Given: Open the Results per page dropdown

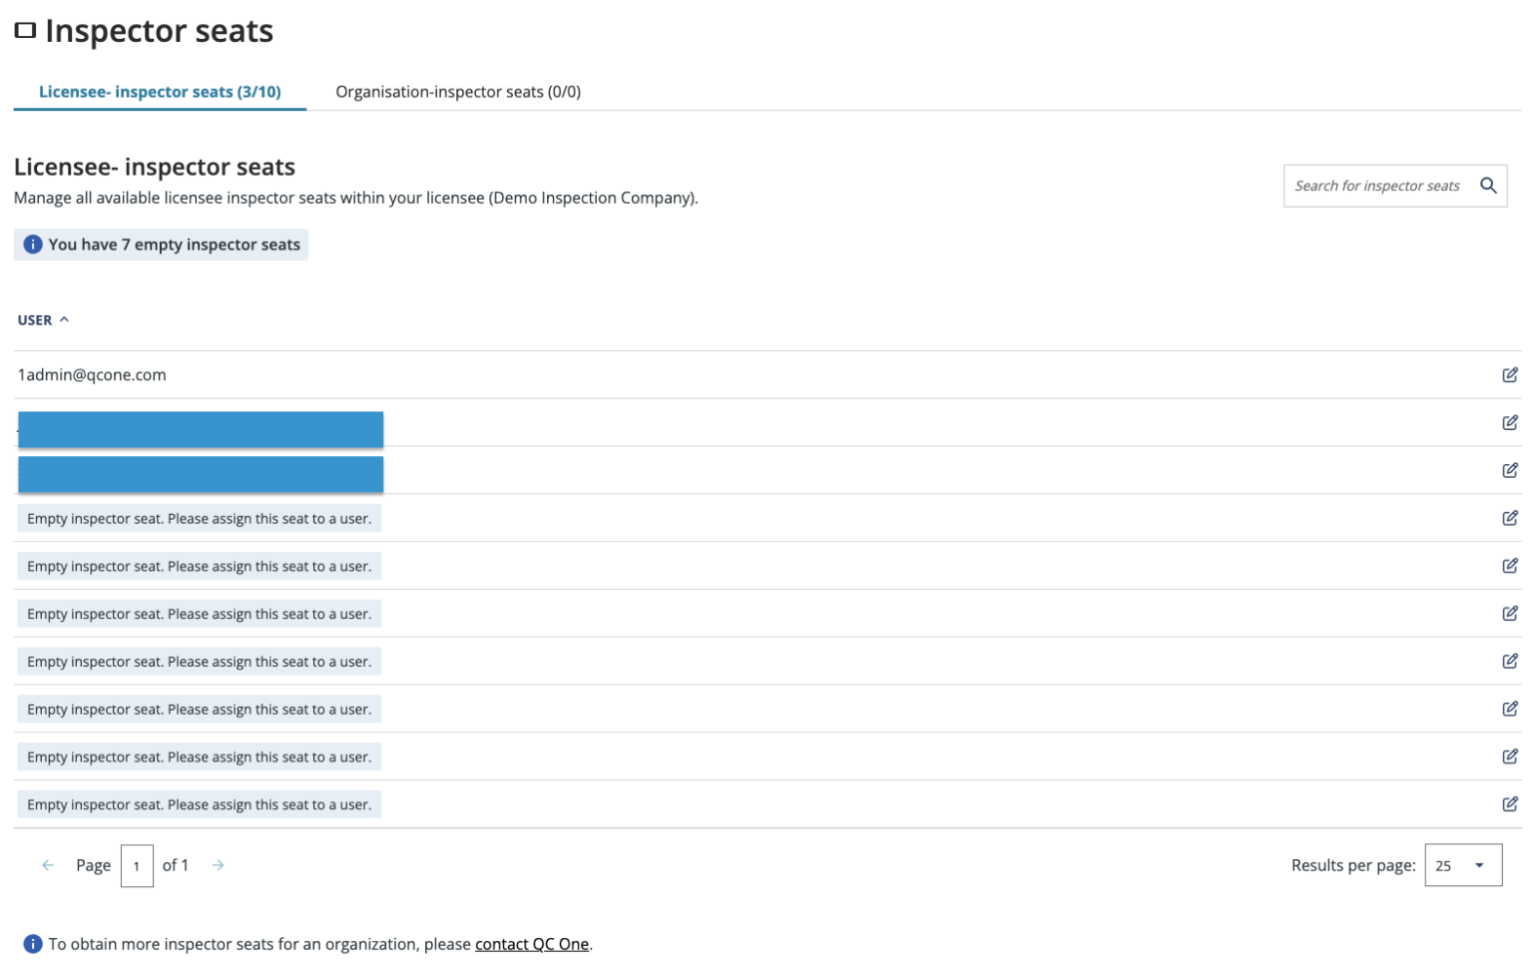Looking at the screenshot, I should point(1463,864).
